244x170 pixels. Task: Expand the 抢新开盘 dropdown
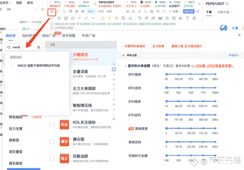[225, 12]
